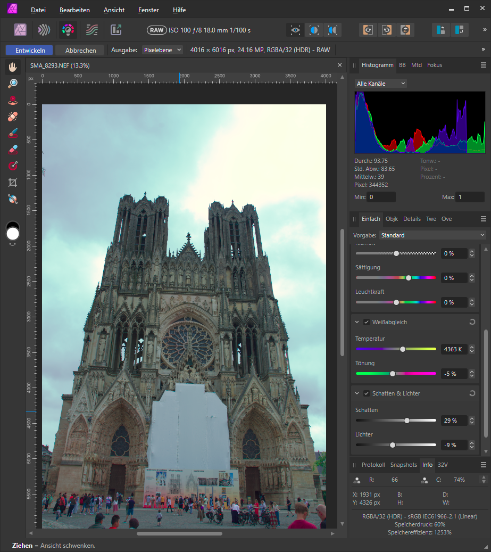Click the middle orange sync icon
This screenshot has height=552, width=491.
pyautogui.click(x=387, y=30)
